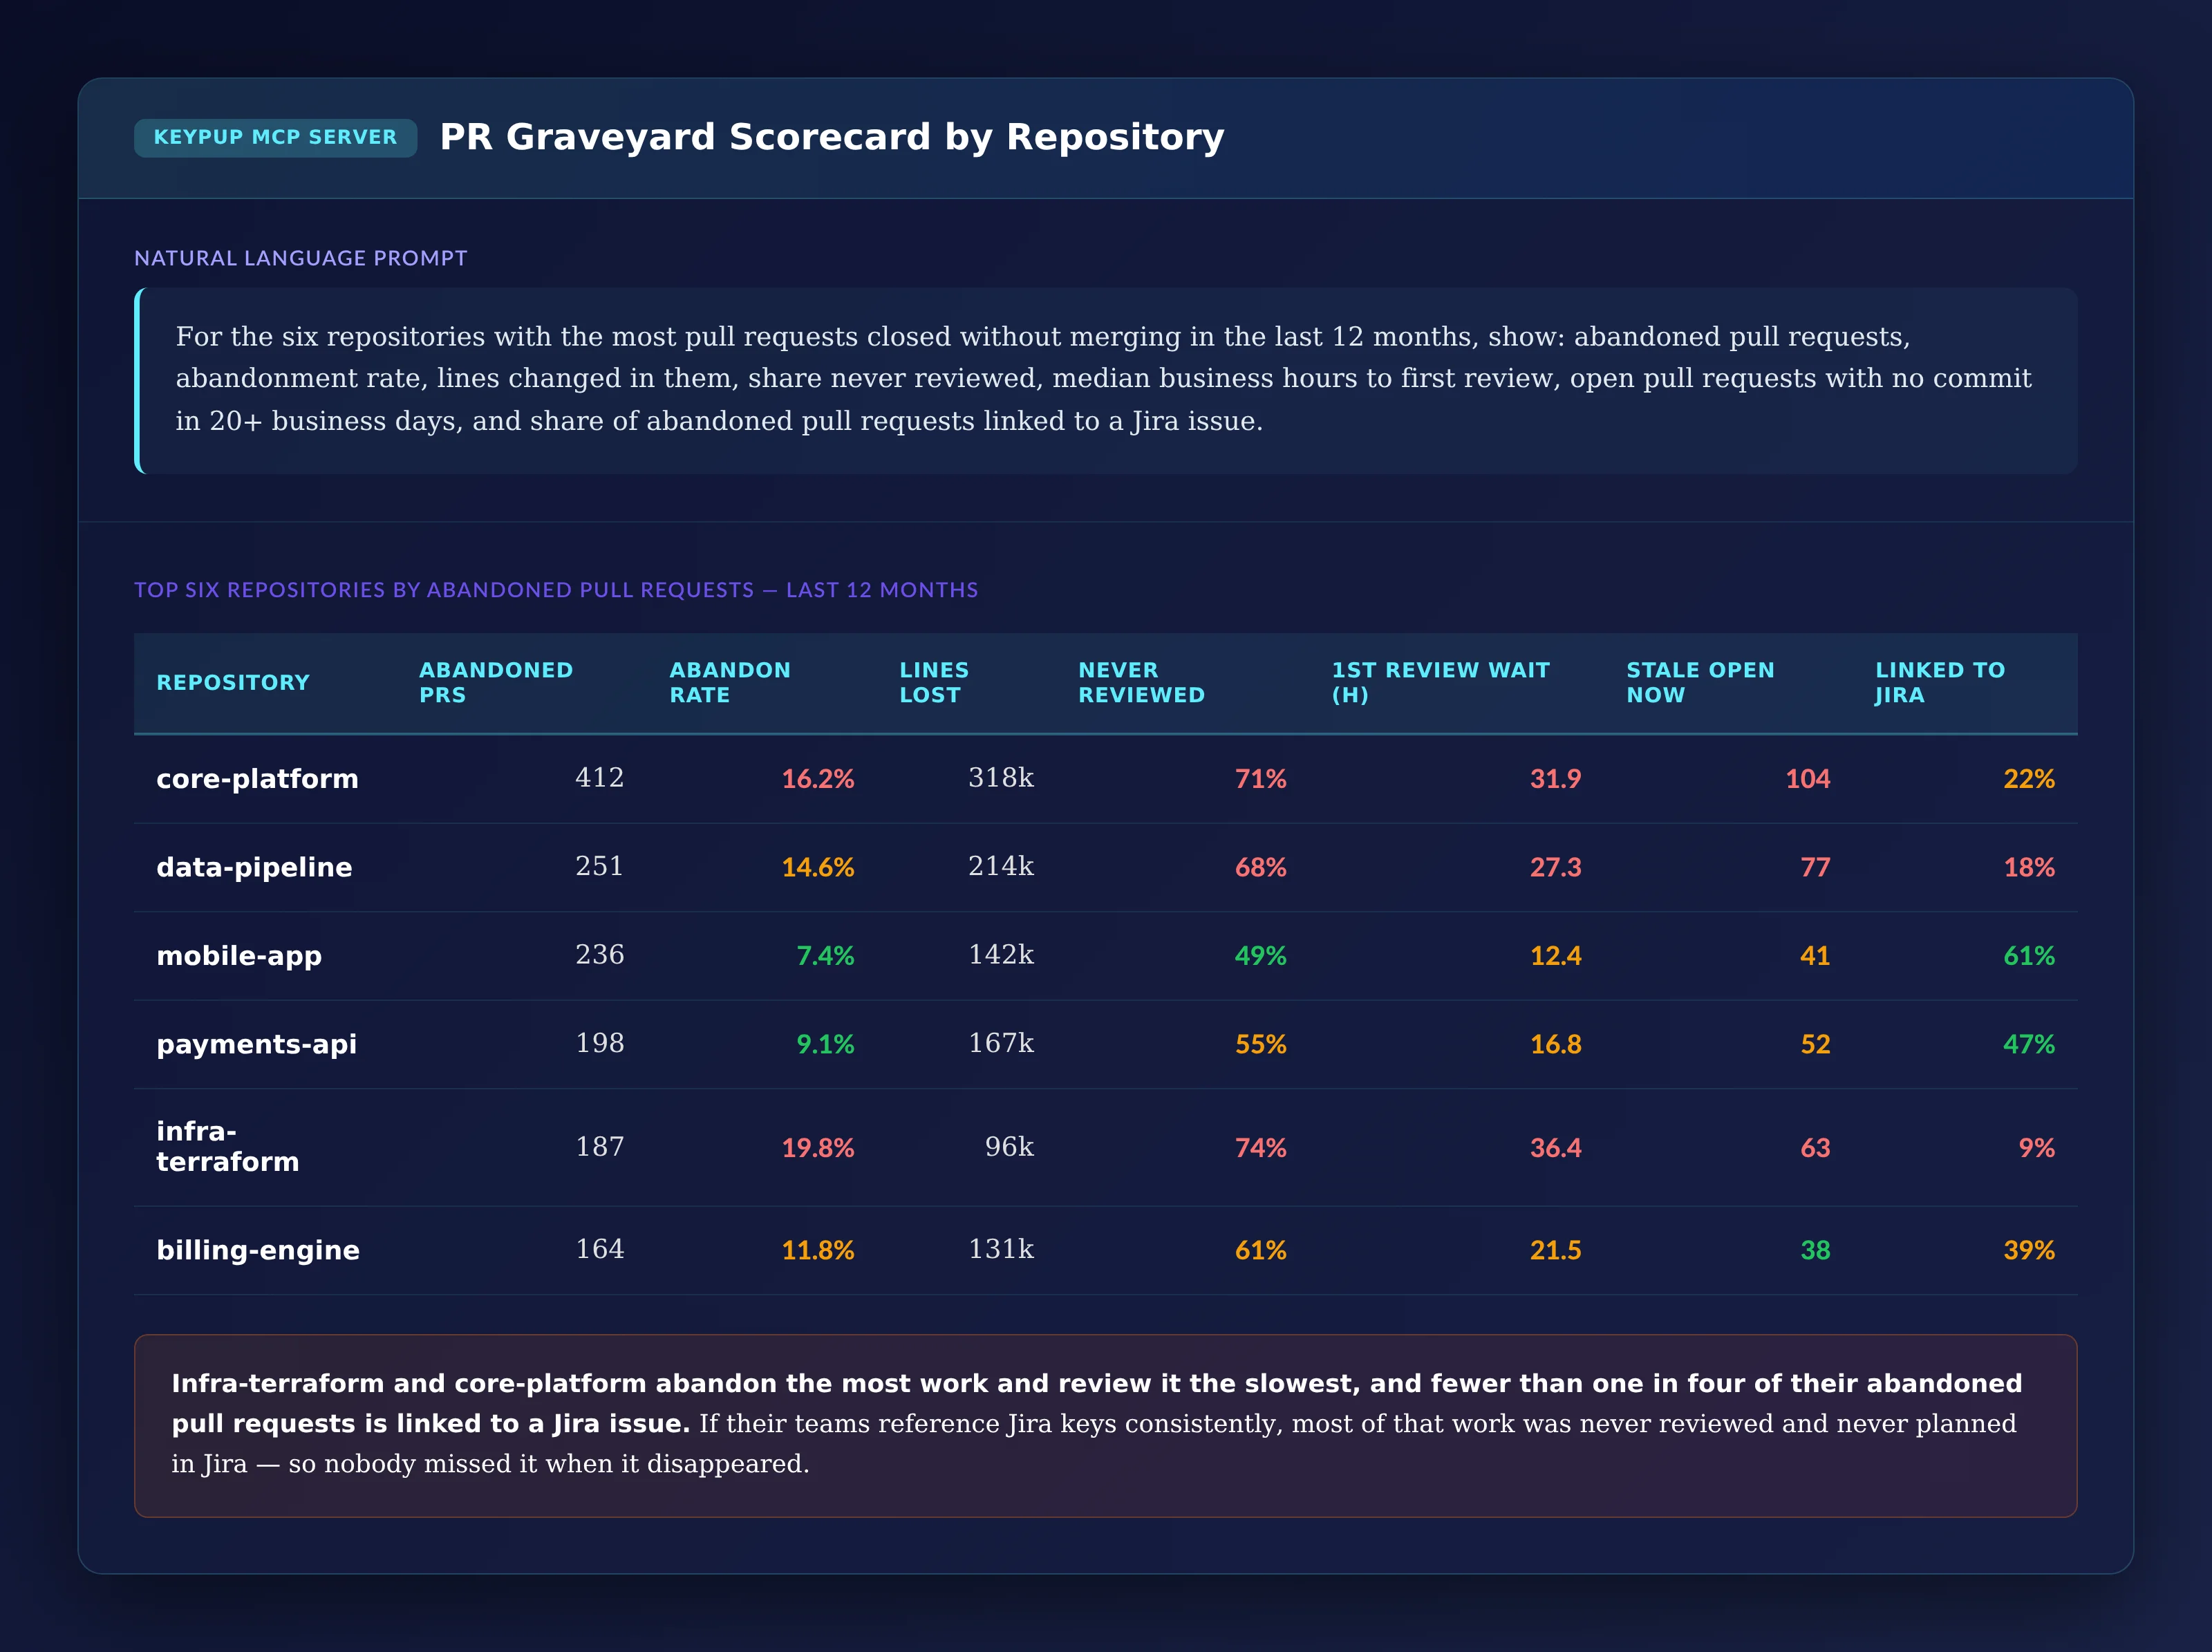
Task: Click mobile-app's 7.4% abandon rate
Action: (x=825, y=956)
